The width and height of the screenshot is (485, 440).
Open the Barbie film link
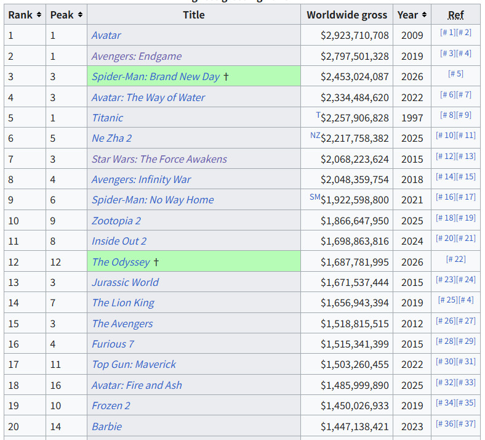(106, 426)
